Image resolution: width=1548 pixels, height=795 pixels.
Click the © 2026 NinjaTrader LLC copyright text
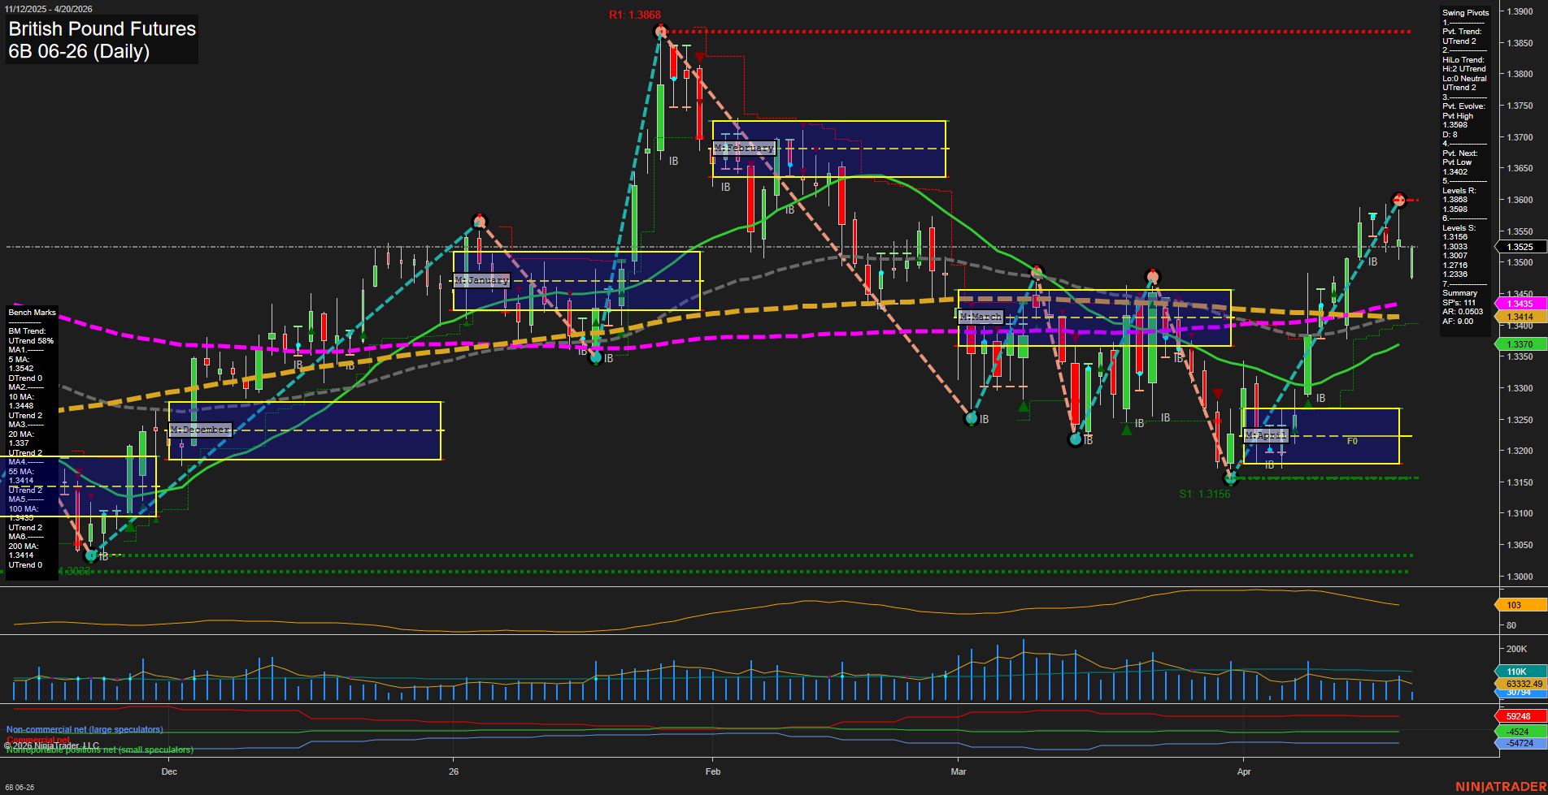point(50,745)
